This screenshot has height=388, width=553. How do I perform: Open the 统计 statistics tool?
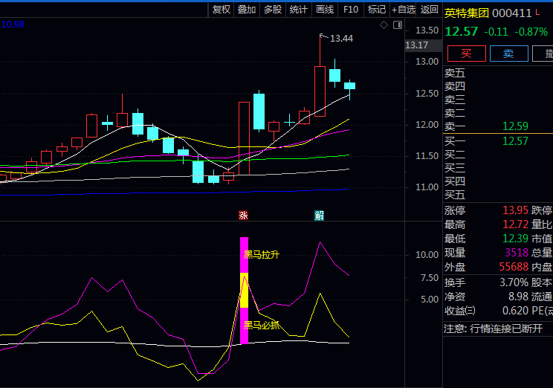click(x=299, y=10)
